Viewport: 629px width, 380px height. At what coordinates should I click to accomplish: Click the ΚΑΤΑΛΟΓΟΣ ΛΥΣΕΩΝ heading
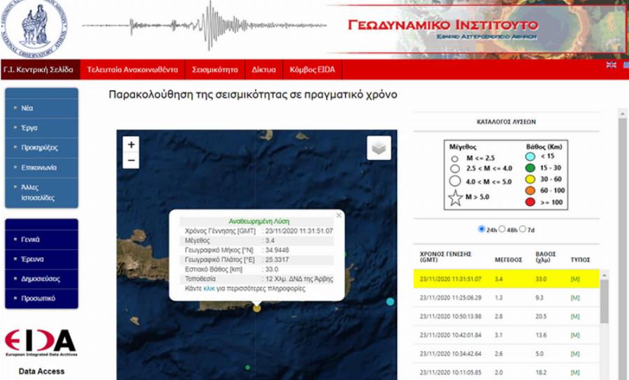(x=506, y=122)
